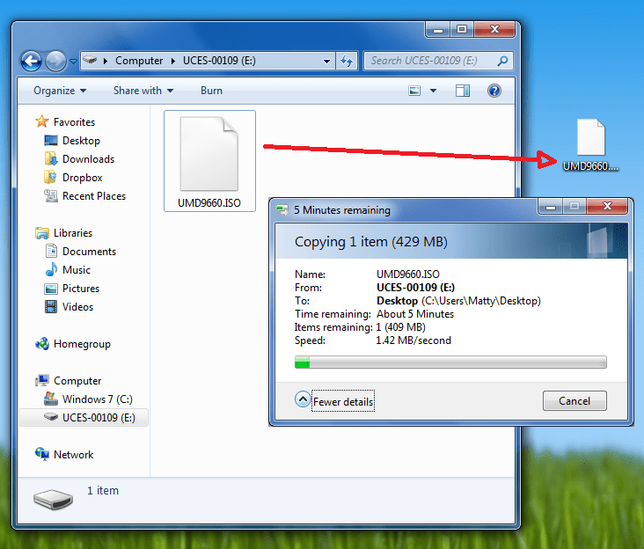
Task: Close the copy progress dialog
Action: [x=607, y=206]
